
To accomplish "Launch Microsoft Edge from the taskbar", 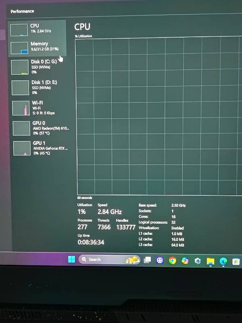I will click(x=223, y=261).
